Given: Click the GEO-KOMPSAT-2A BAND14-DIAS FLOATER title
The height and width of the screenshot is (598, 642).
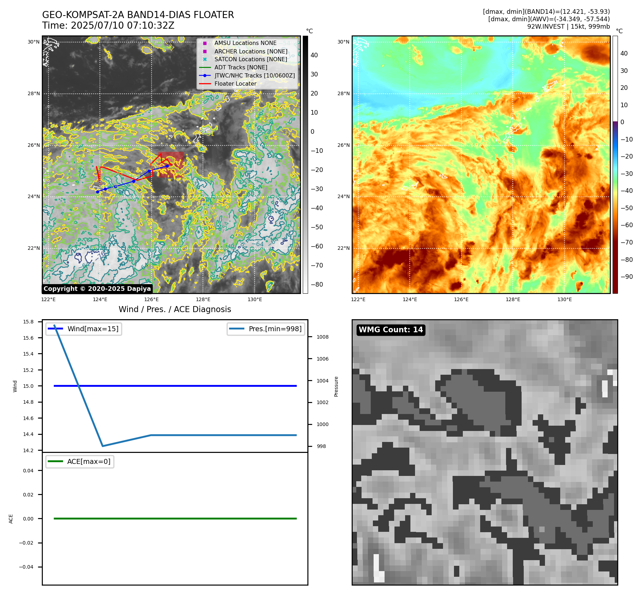Looking at the screenshot, I should (x=138, y=15).
